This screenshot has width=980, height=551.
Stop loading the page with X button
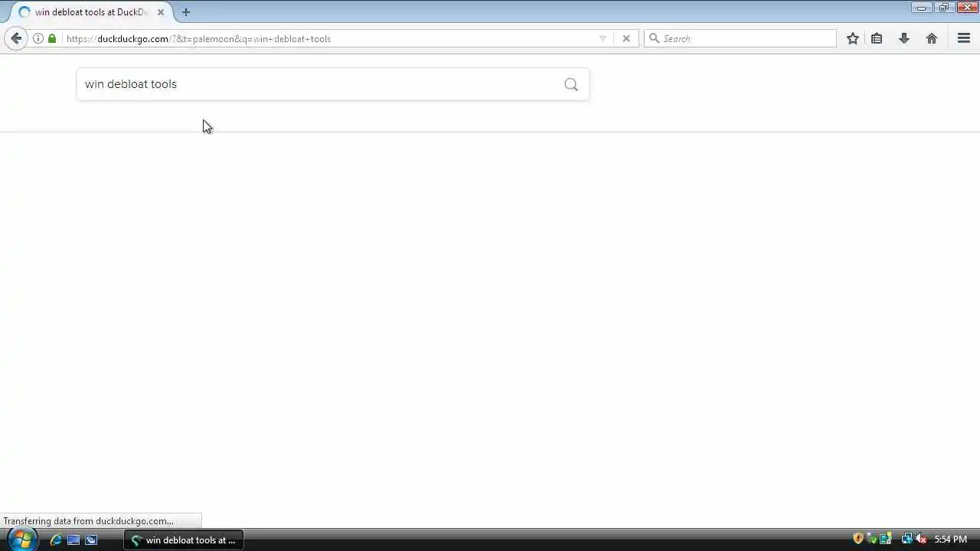(x=626, y=38)
